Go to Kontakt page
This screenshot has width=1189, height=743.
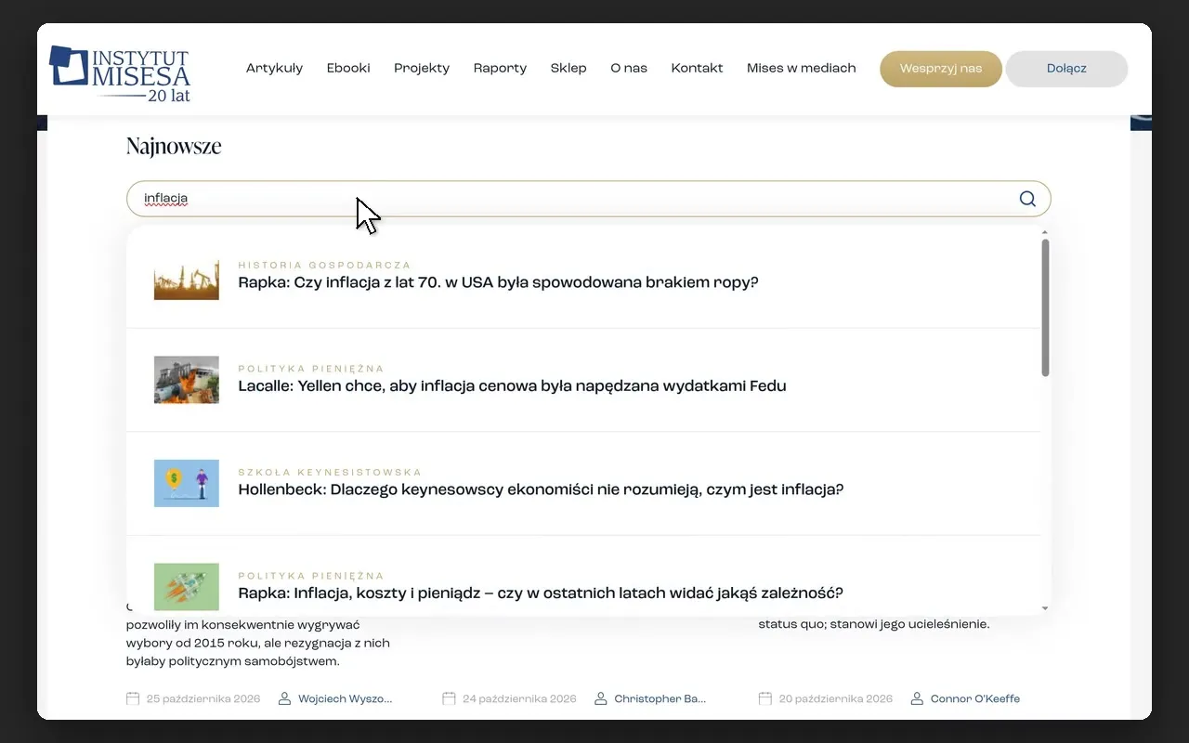pyautogui.click(x=697, y=68)
